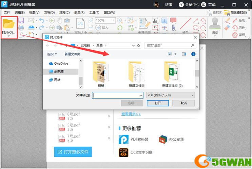This screenshot has height=169, width=252.
Task: Select the 面积 area measure tool
Action: [x=239, y=34]
